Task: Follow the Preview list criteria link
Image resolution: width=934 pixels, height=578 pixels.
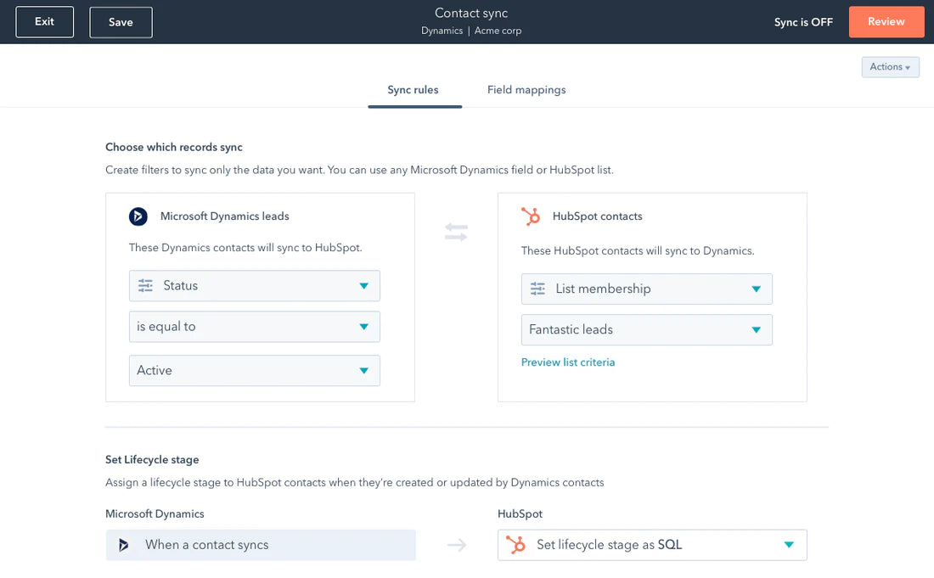Action: coord(568,362)
